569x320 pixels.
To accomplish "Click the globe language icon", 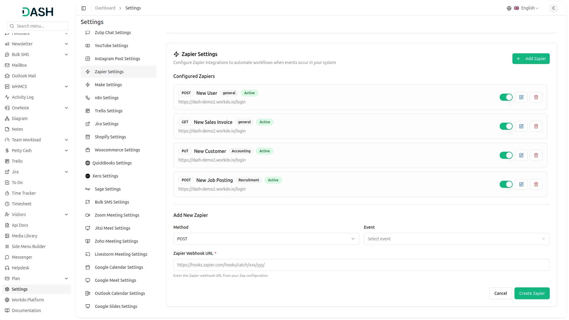I will click(x=509, y=8).
